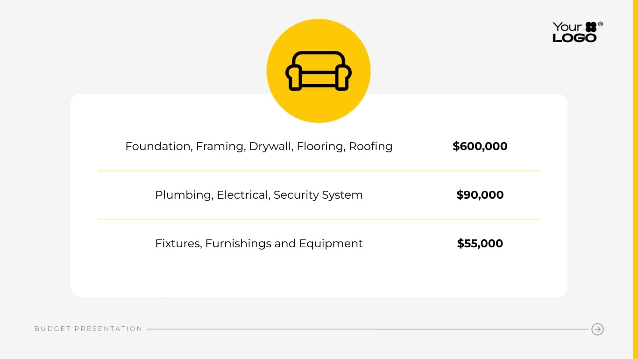Image resolution: width=638 pixels, height=359 pixels.
Task: Select the white card's empty area below Fixtures row
Action: pyautogui.click(x=319, y=276)
